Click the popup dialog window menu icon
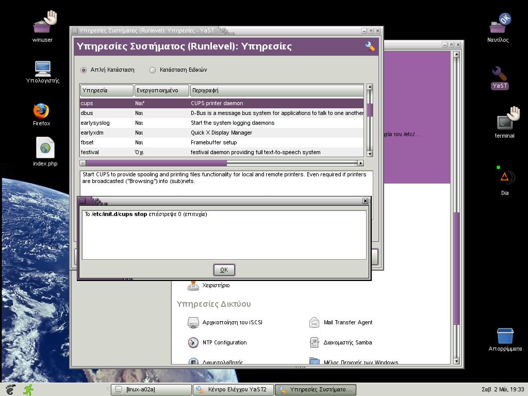 (83, 201)
